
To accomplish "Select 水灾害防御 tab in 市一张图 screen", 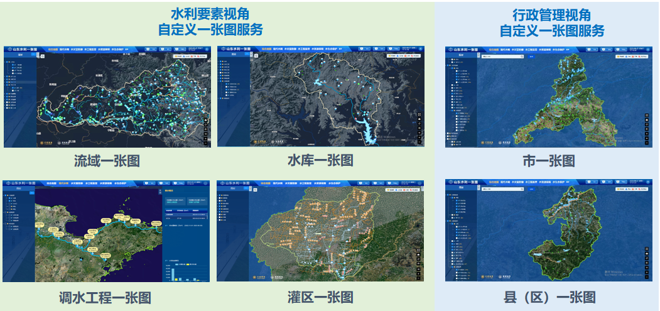I will (517, 50).
